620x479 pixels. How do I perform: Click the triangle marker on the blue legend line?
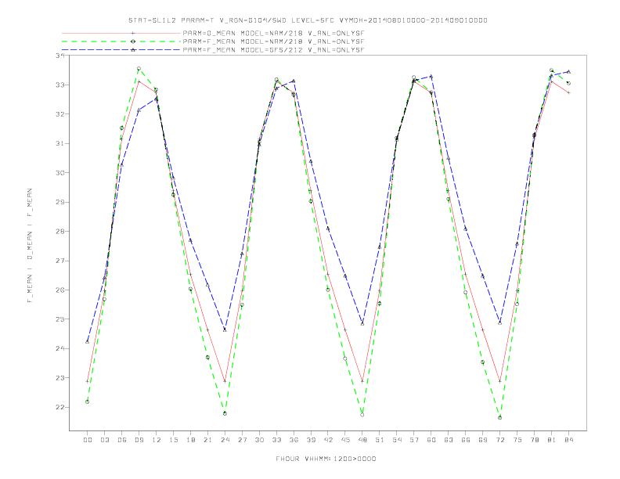pyautogui.click(x=133, y=50)
